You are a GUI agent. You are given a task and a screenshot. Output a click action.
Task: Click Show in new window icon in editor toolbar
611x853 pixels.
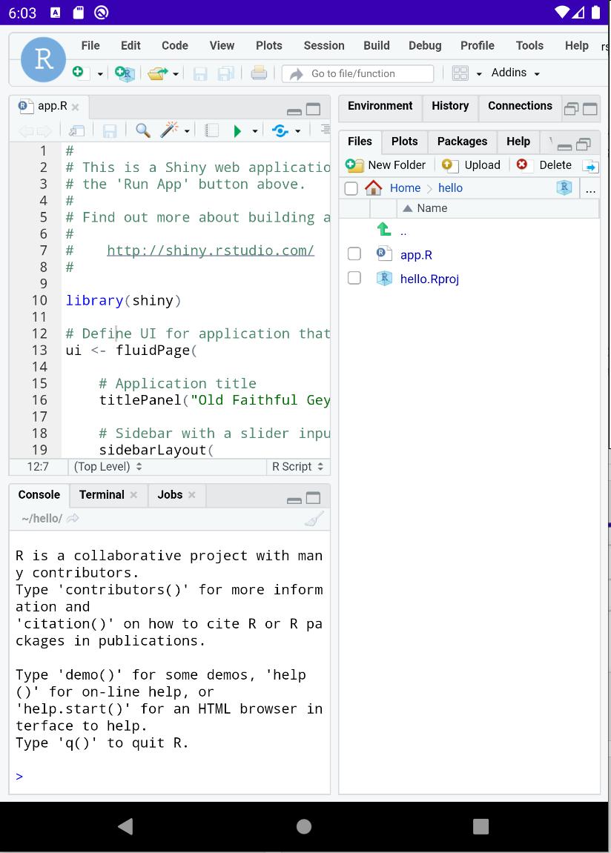[76, 130]
